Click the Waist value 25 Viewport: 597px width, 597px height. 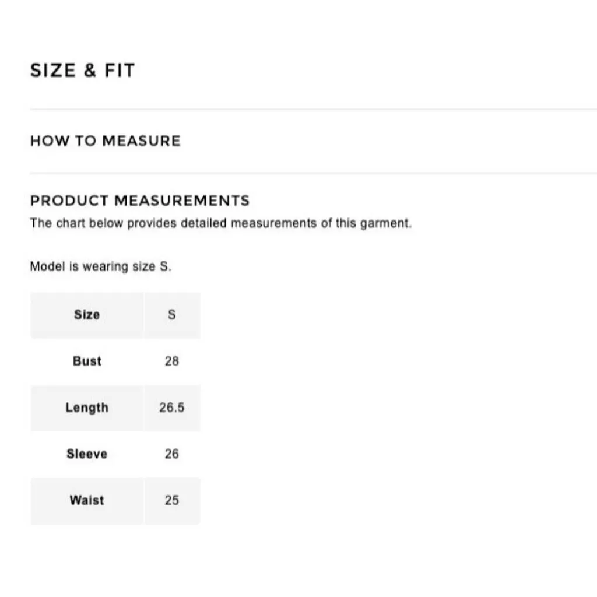172,500
